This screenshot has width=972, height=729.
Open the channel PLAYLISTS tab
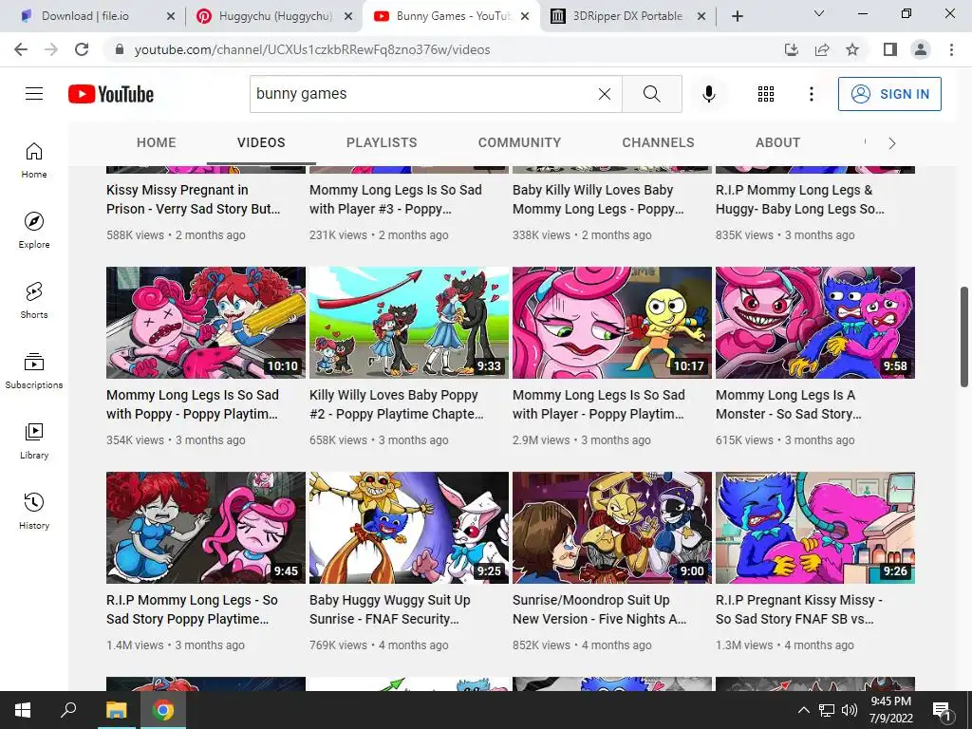tap(382, 142)
